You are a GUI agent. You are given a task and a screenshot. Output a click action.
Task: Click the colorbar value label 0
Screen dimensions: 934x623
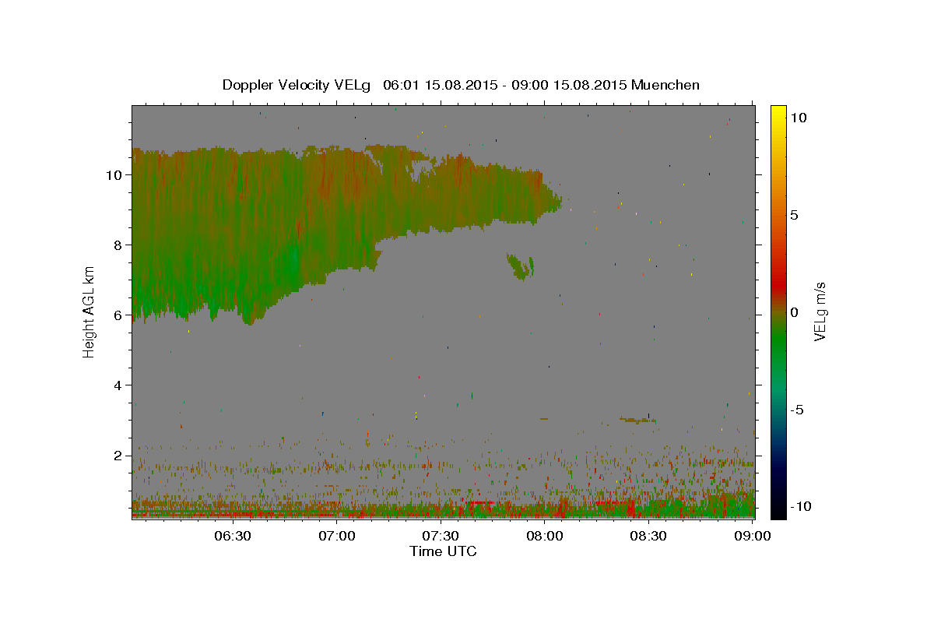[795, 312]
